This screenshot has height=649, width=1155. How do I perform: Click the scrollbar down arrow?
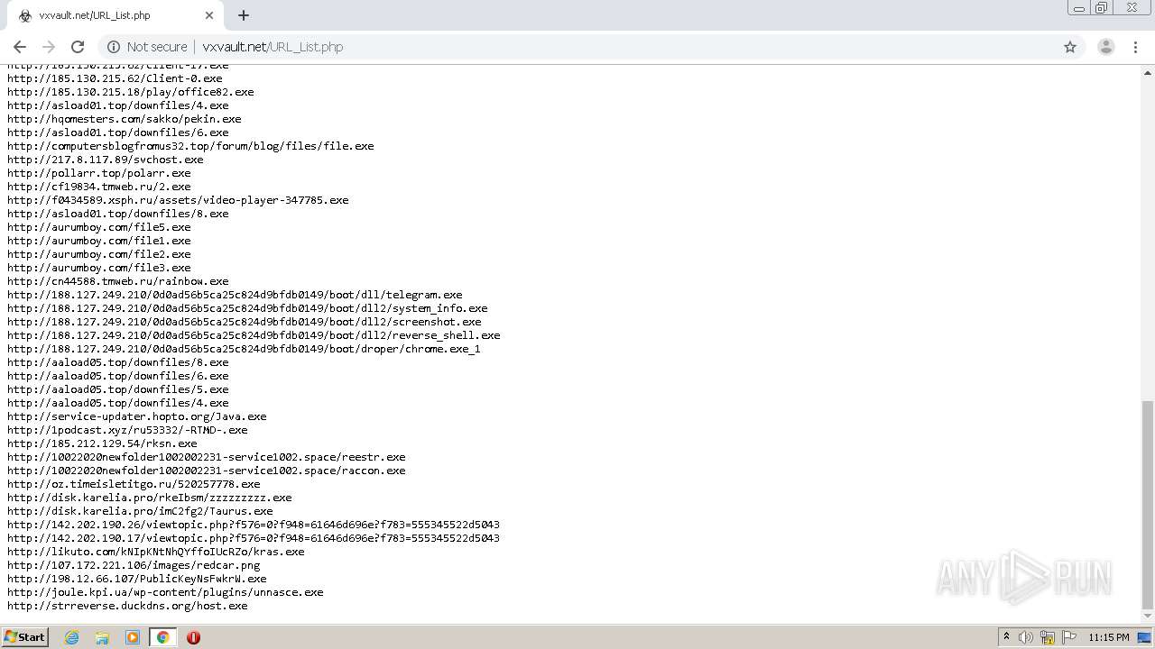(1148, 617)
